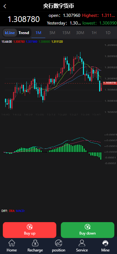
Task: Switch the chart mode to kLine
Action: tap(10, 33)
